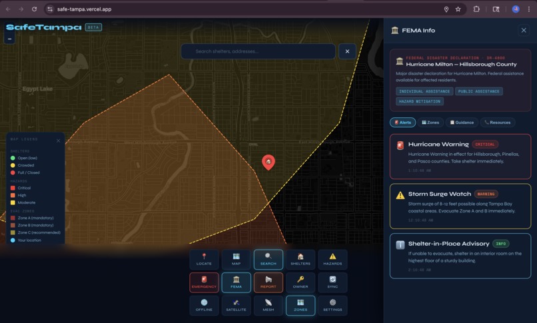Toggle the Mesh network button
Screen dimensions: 537x323
click(x=268, y=305)
